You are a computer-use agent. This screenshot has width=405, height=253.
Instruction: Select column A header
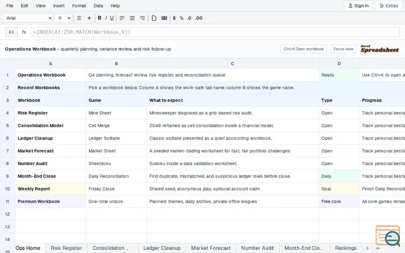(x=50, y=64)
